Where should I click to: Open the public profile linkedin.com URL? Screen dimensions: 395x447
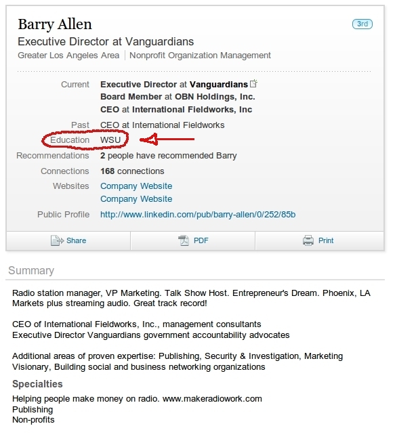tap(198, 215)
